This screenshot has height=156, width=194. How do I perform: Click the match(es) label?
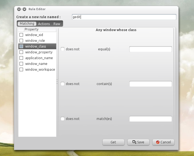tap(104, 119)
